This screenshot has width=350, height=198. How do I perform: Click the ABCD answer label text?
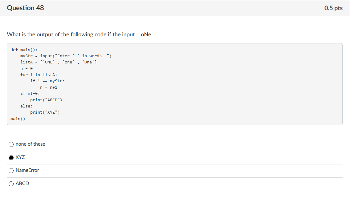(22, 184)
